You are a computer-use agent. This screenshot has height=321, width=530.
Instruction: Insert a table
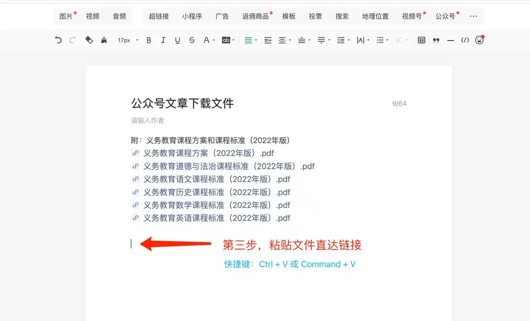[x=422, y=40]
